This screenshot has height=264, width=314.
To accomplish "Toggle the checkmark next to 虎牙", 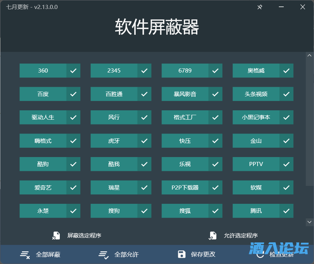I will click(x=144, y=141).
